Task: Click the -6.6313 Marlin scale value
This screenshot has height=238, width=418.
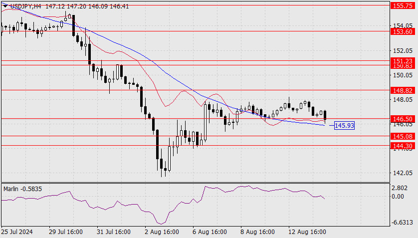Action: (402, 222)
